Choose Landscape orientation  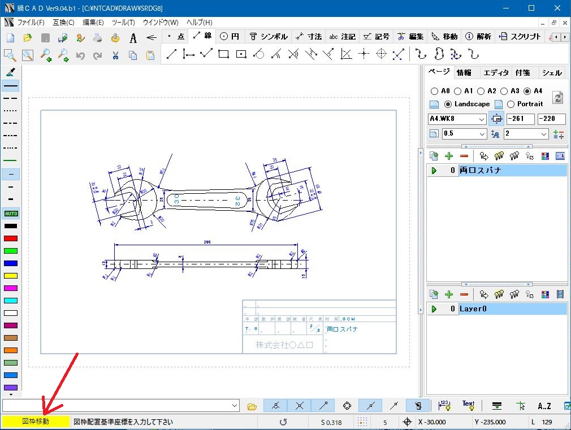[x=448, y=104]
